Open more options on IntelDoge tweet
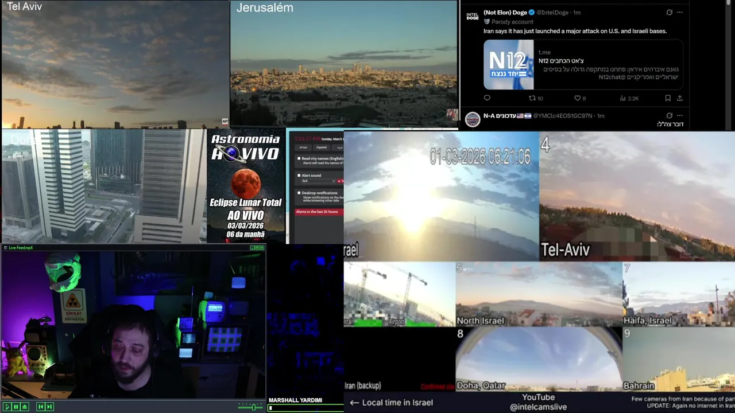This screenshot has width=735, height=413. coord(680,12)
